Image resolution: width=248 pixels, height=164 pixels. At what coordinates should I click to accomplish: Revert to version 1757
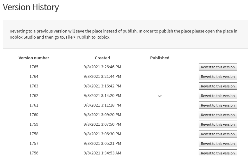coord(218,144)
